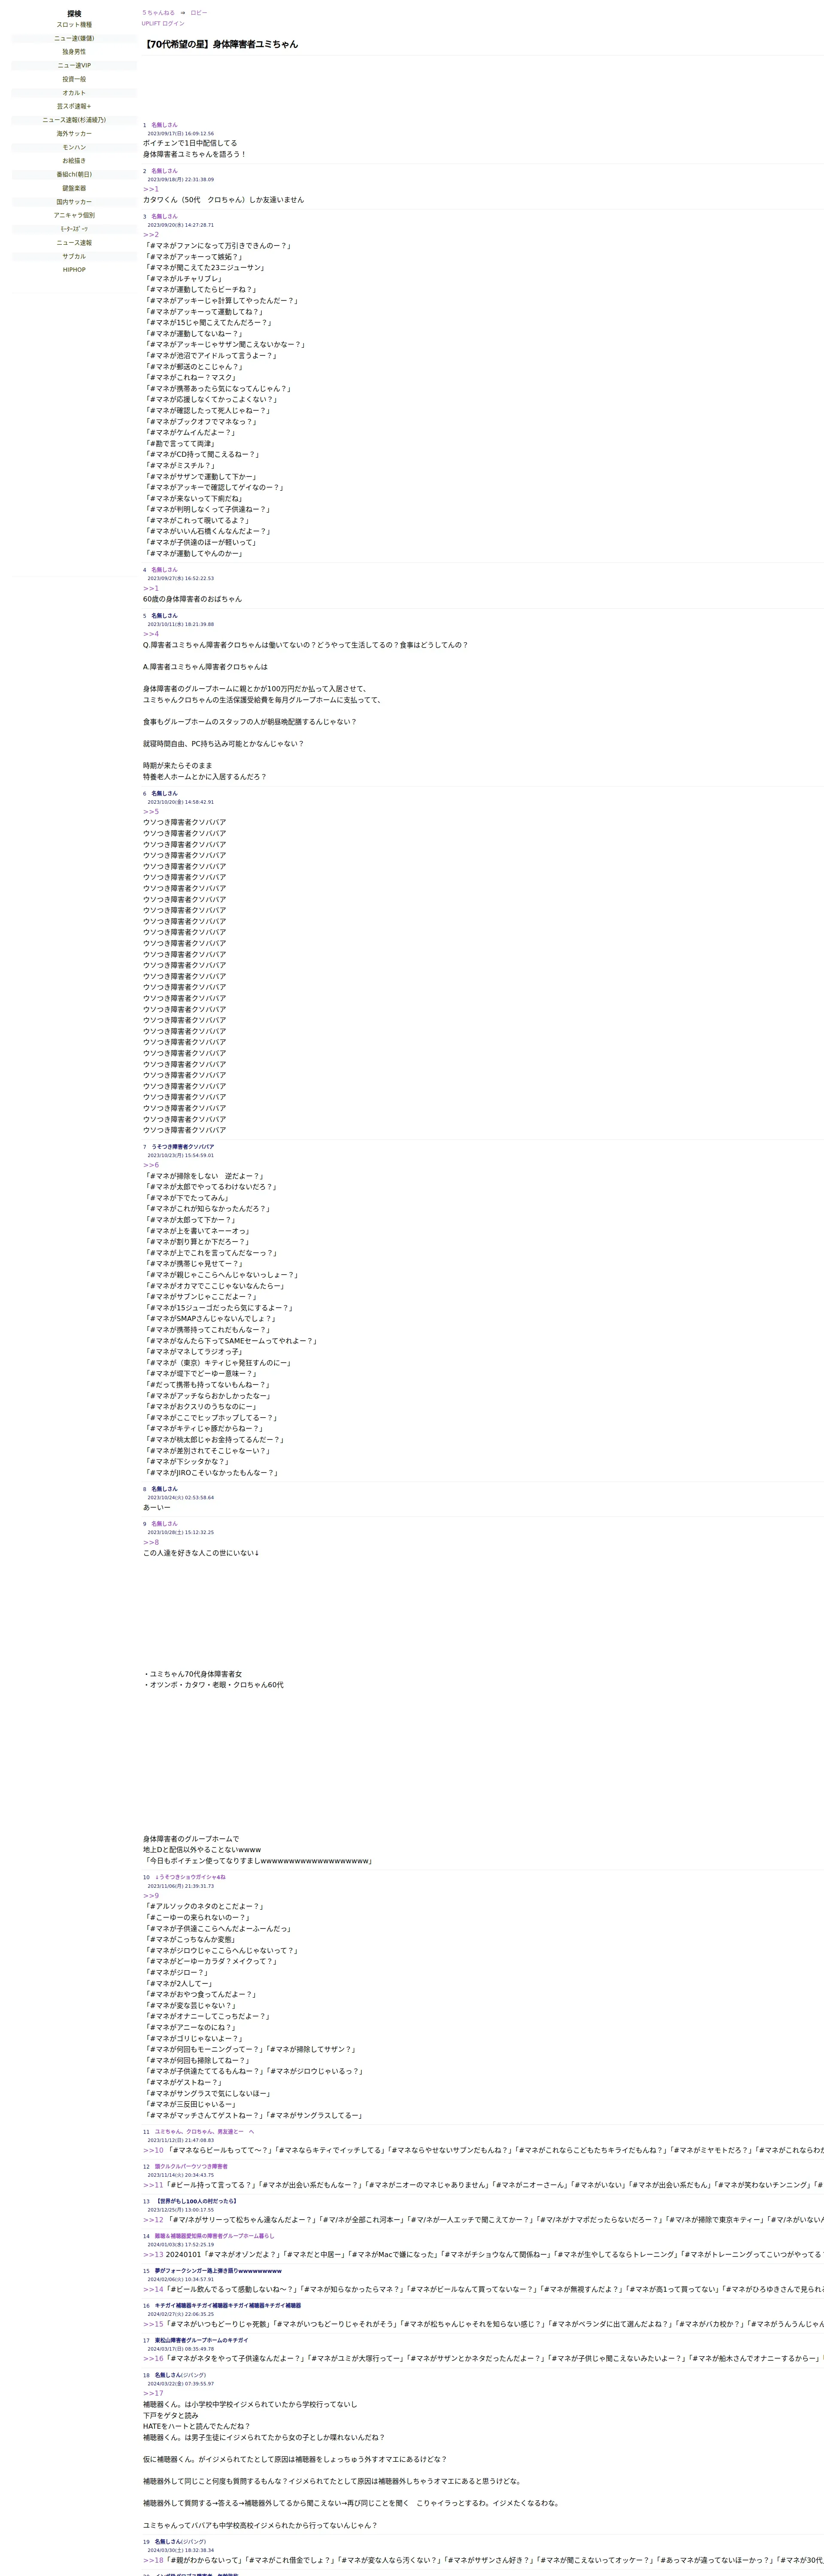Open the HIPHOP board link
The width and height of the screenshot is (824, 2576).
[x=74, y=270]
